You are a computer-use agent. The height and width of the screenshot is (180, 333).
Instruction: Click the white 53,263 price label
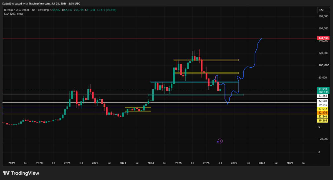click(x=322, y=96)
